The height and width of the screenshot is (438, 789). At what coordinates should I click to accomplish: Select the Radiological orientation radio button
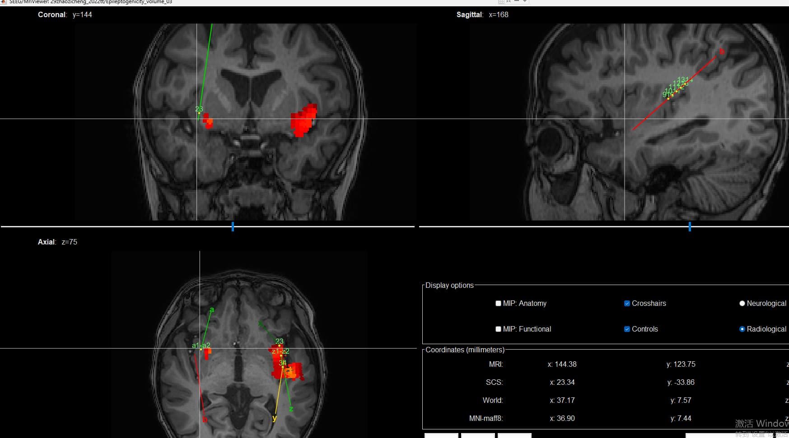click(742, 329)
